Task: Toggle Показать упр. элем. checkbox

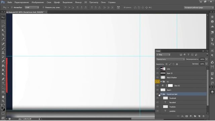Action: [43, 7]
